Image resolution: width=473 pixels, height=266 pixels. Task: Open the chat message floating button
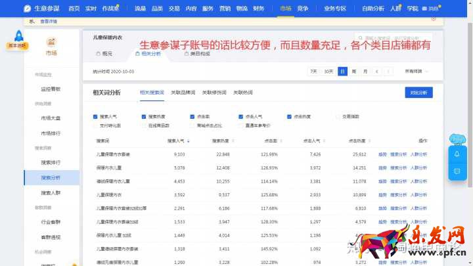click(x=457, y=170)
